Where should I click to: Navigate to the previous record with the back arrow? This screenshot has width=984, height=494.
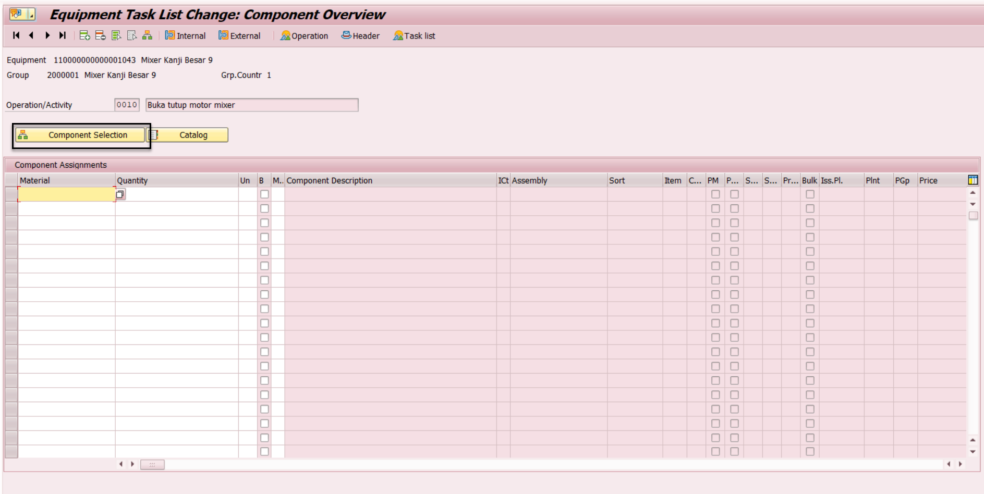[31, 35]
